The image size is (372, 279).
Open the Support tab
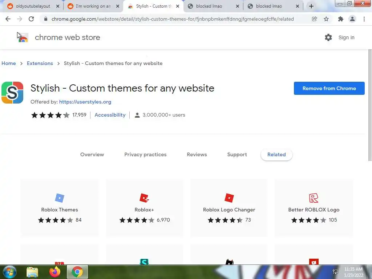tap(237, 154)
